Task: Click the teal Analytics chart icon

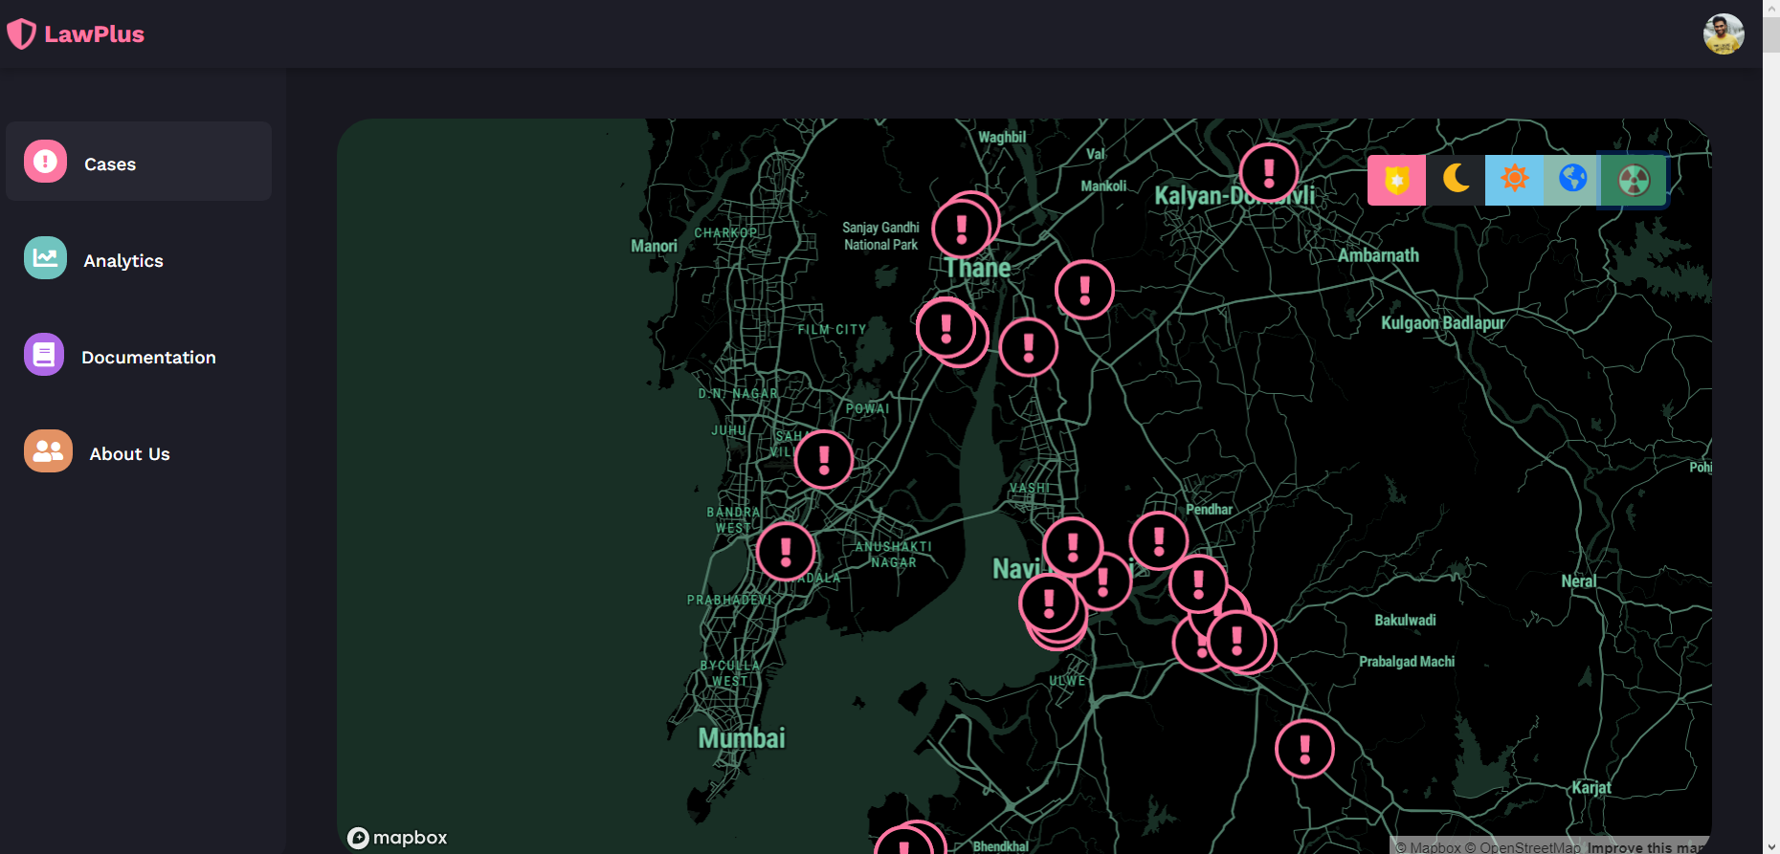Action: tap(45, 258)
